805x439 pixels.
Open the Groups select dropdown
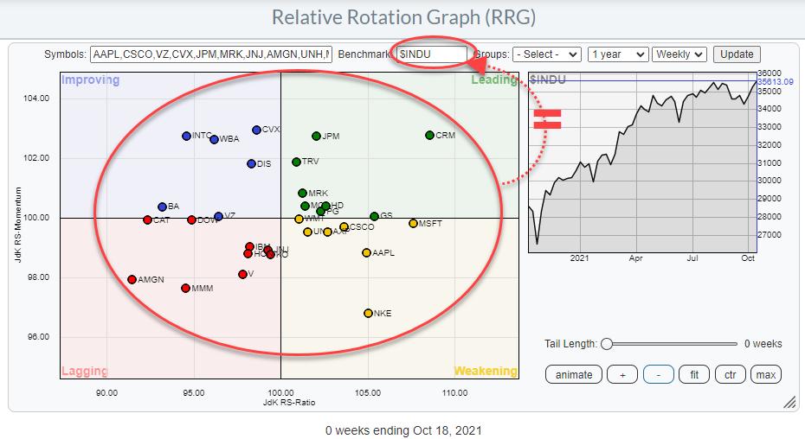(547, 54)
